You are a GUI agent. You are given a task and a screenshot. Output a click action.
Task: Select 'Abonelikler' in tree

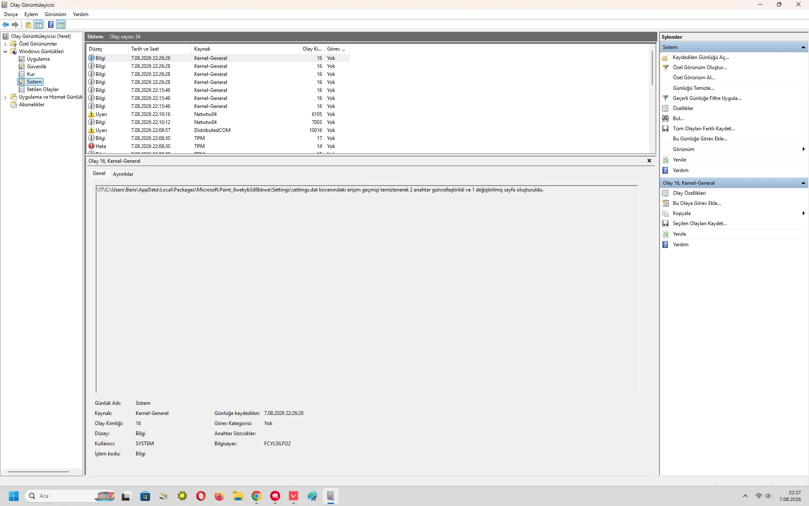(x=31, y=105)
